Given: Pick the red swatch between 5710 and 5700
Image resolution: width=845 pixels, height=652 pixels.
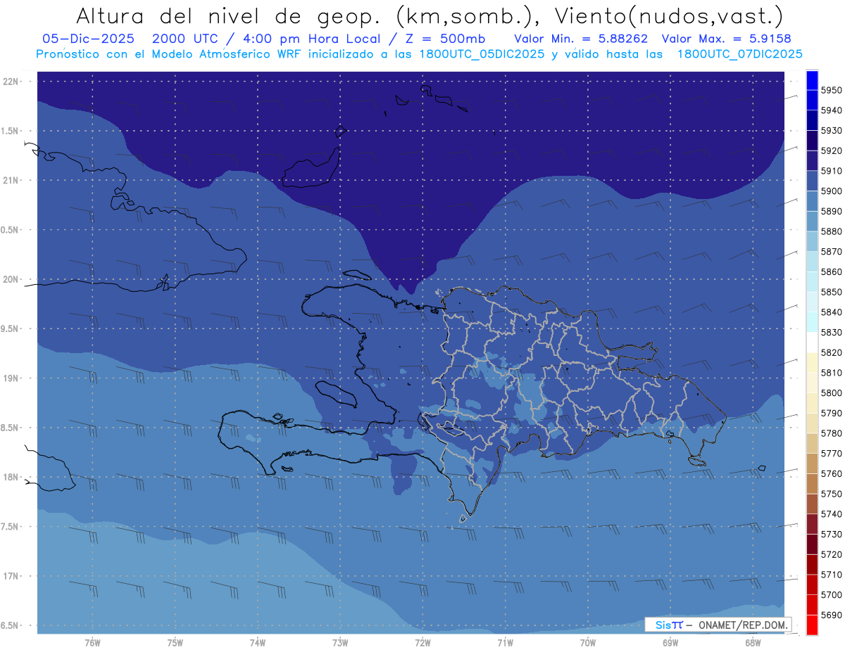Looking at the screenshot, I should coord(812,584).
